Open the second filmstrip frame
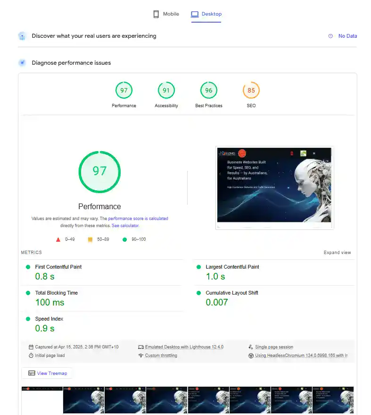This screenshot has width=371, height=415. 83,400
